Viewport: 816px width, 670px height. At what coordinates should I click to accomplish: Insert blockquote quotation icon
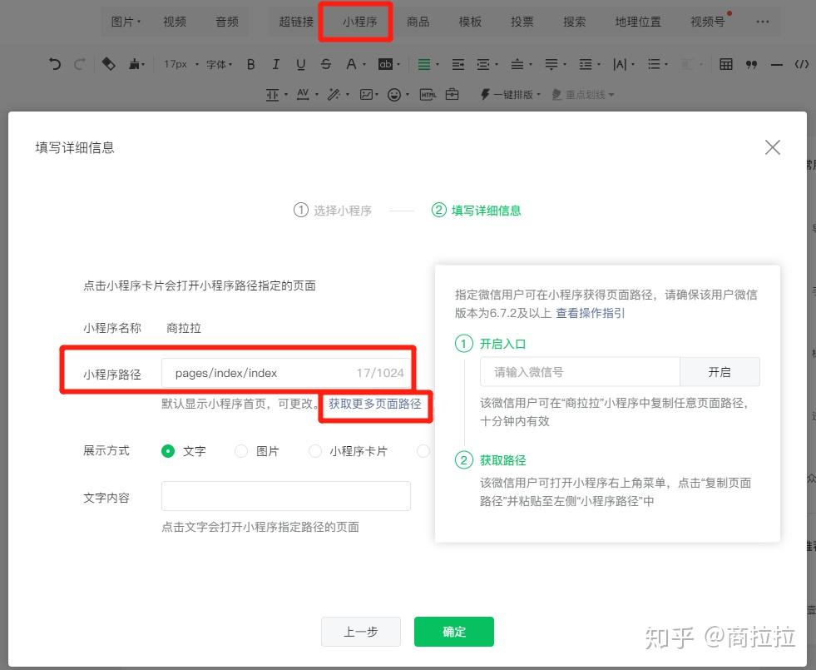coord(751,65)
